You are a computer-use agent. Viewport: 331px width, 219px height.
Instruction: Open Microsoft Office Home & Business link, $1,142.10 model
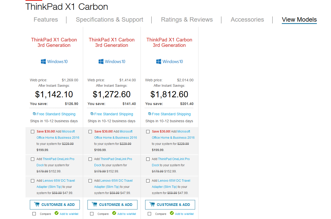pyautogui.click(x=58, y=135)
